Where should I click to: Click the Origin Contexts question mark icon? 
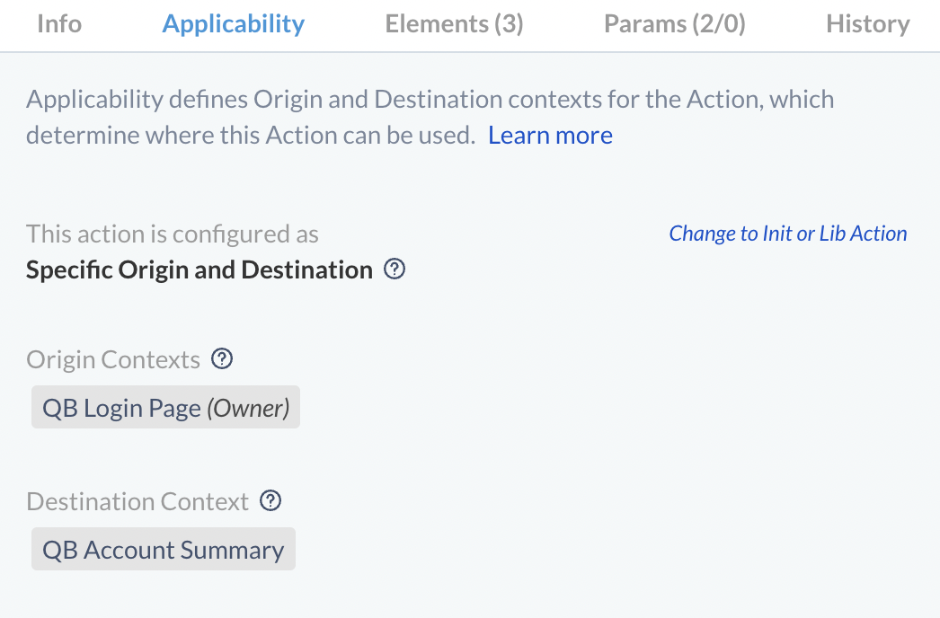pos(222,358)
